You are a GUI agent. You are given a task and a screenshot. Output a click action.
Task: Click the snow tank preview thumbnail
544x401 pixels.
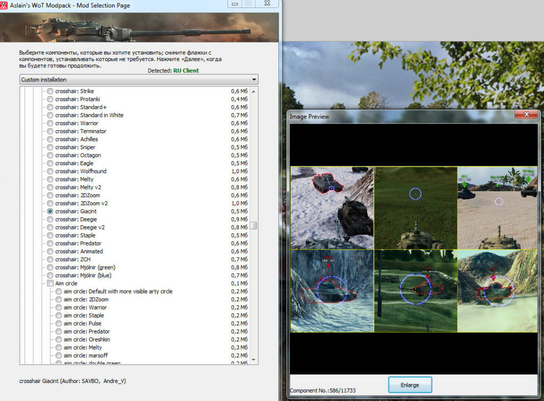(x=332, y=208)
